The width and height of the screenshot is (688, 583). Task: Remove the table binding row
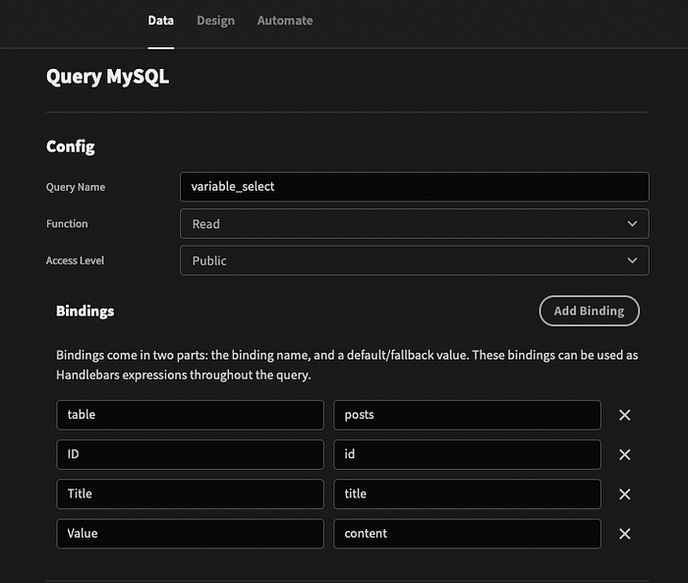point(624,415)
